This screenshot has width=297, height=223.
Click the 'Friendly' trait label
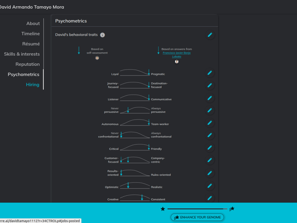156,149
